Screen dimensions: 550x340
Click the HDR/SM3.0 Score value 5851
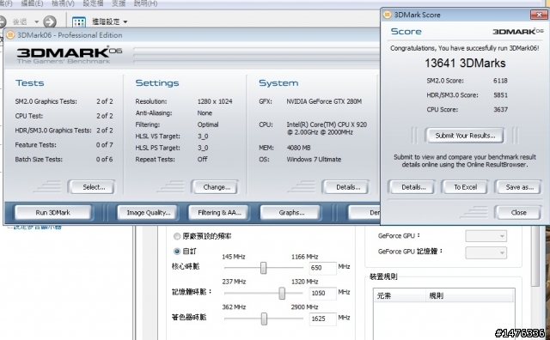[x=500, y=95]
